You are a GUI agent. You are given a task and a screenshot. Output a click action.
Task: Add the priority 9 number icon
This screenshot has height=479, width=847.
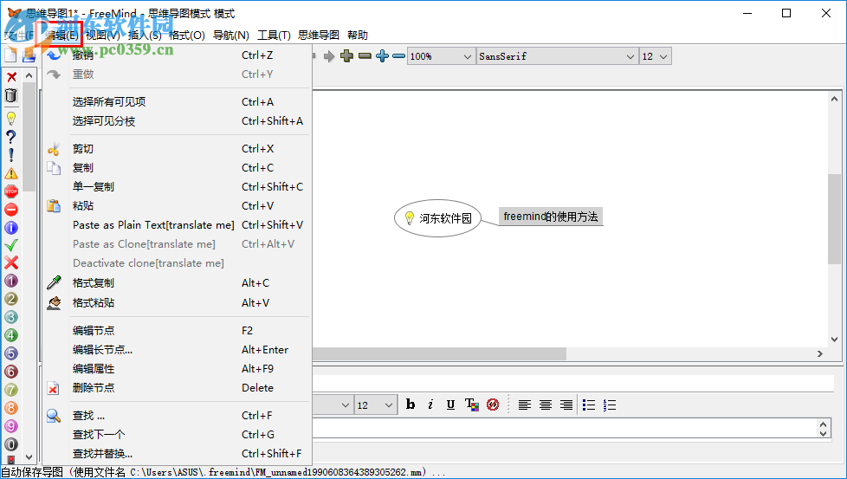point(11,426)
